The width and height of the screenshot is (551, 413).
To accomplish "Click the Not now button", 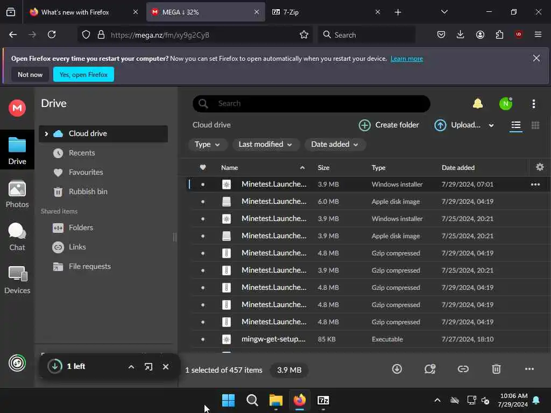I will 30,74.
